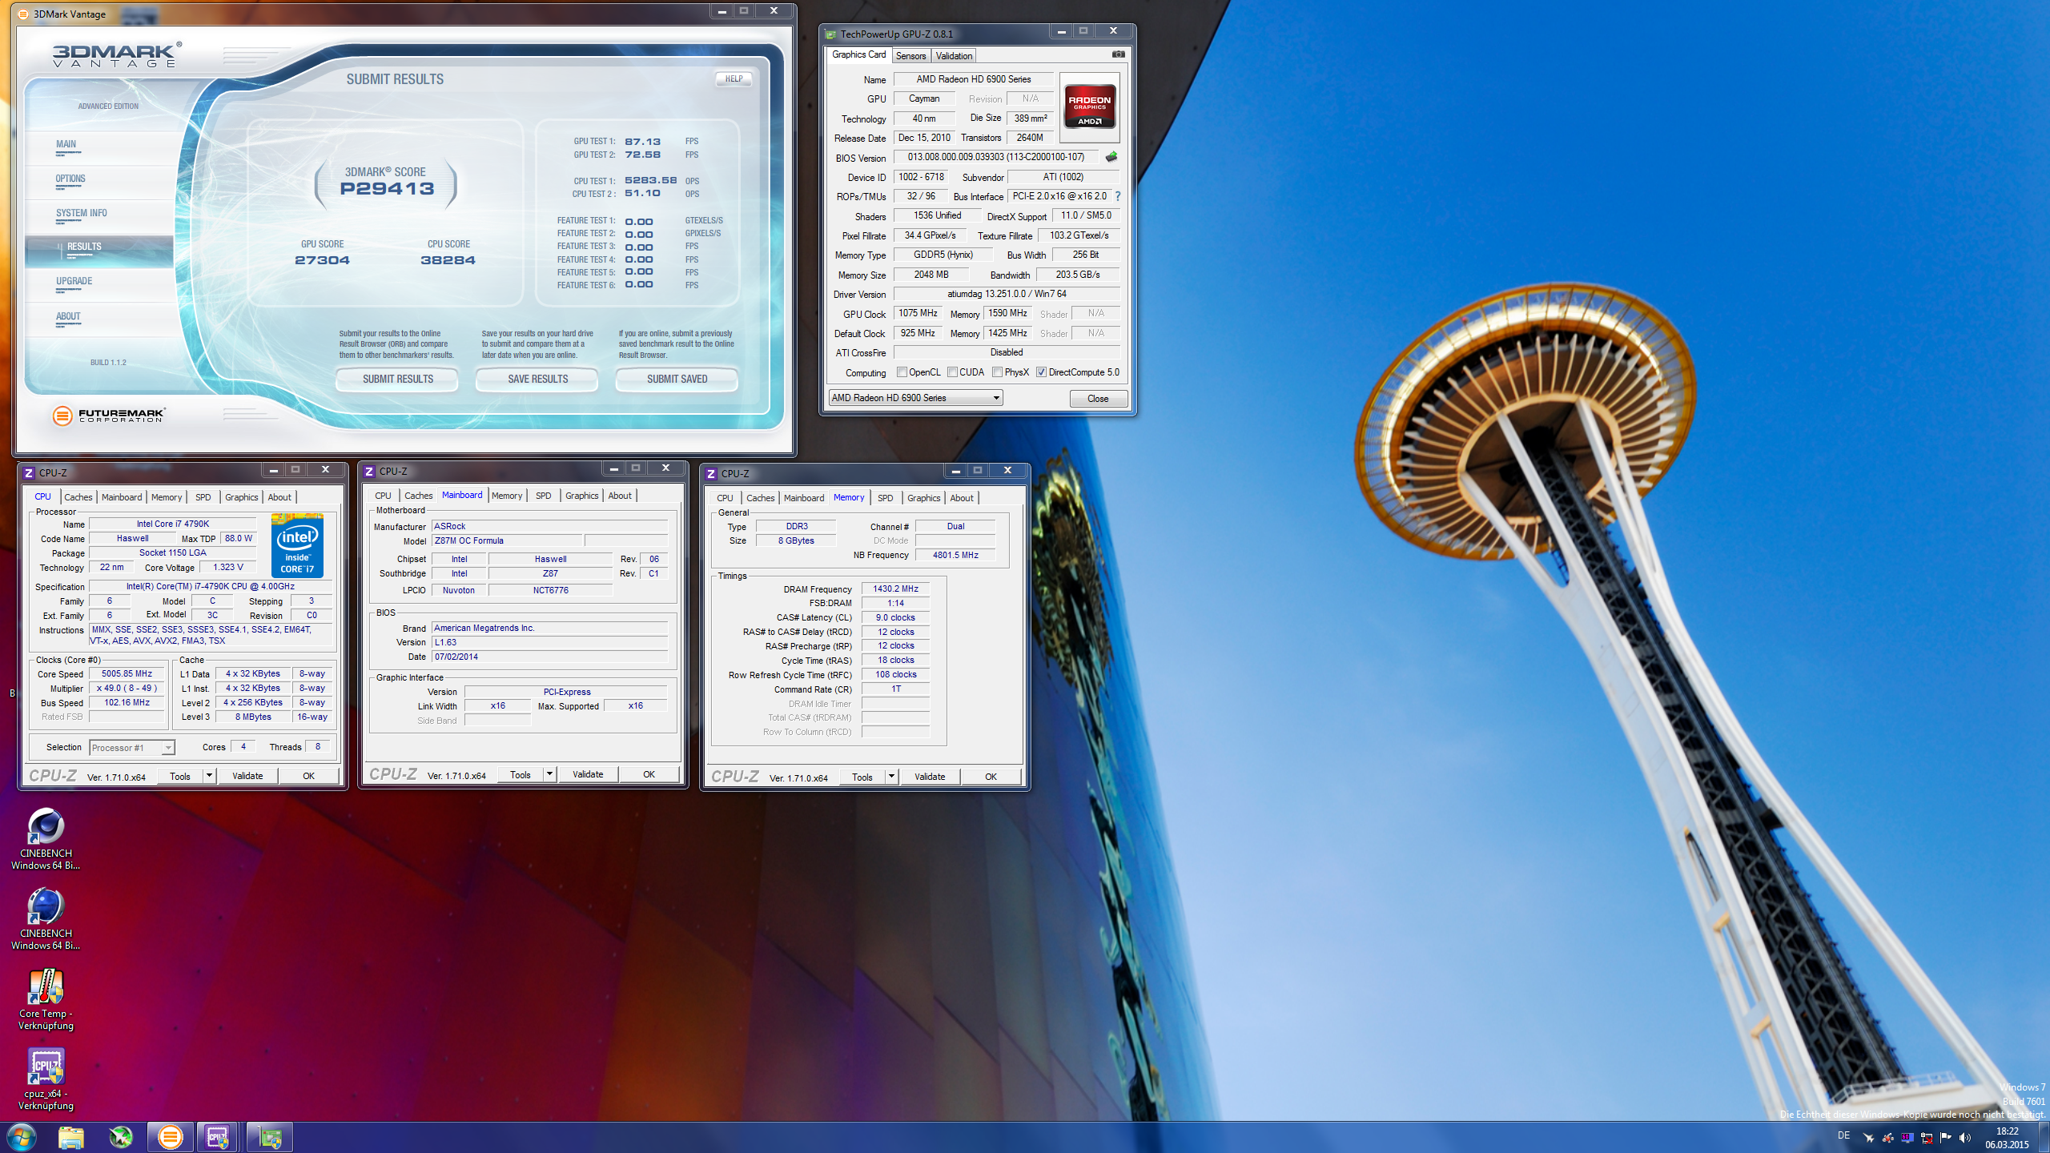This screenshot has width=2050, height=1153.
Task: Click the 5005.85 MHz core speed value
Action: [127, 674]
